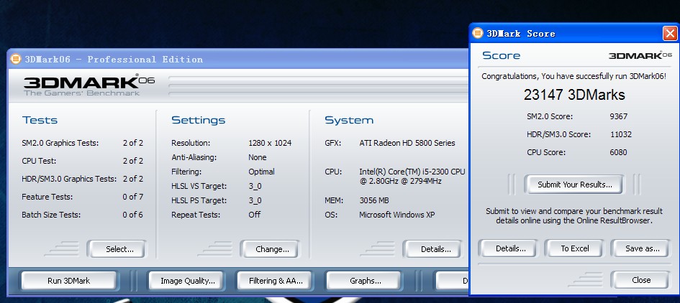Screen dimensions: 680x303
Task: Open test selection with the Select... button
Action: pos(117,249)
